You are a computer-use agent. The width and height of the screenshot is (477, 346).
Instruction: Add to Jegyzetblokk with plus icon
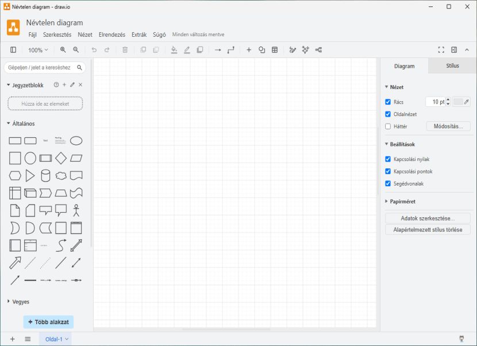point(64,85)
